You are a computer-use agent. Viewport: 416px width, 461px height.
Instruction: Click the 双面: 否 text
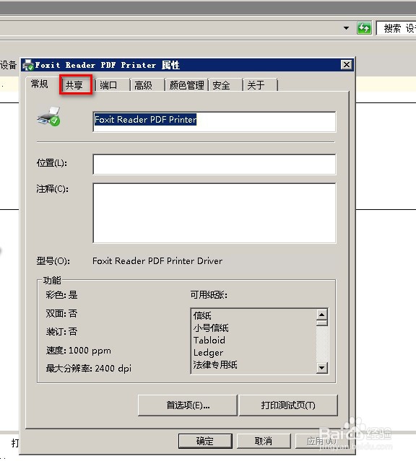[61, 313]
